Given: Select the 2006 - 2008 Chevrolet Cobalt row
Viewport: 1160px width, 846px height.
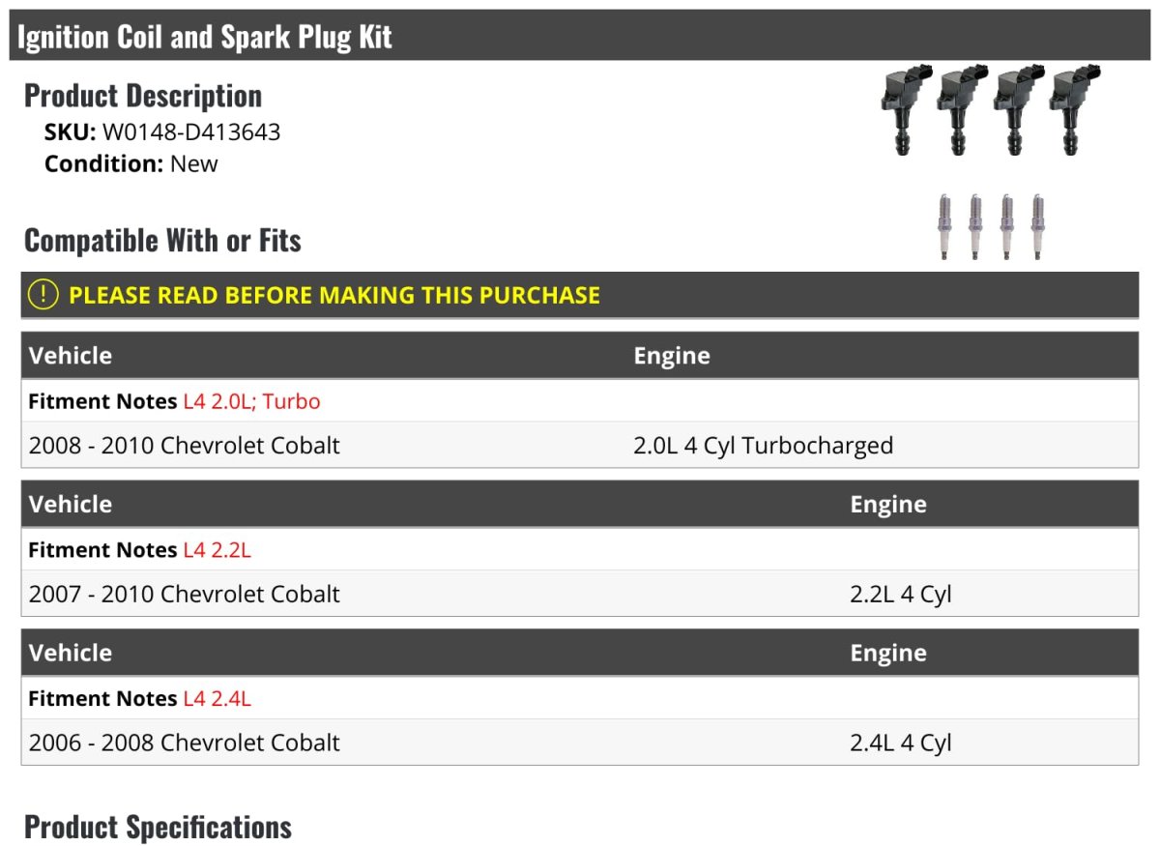Looking at the screenshot, I should [185, 743].
